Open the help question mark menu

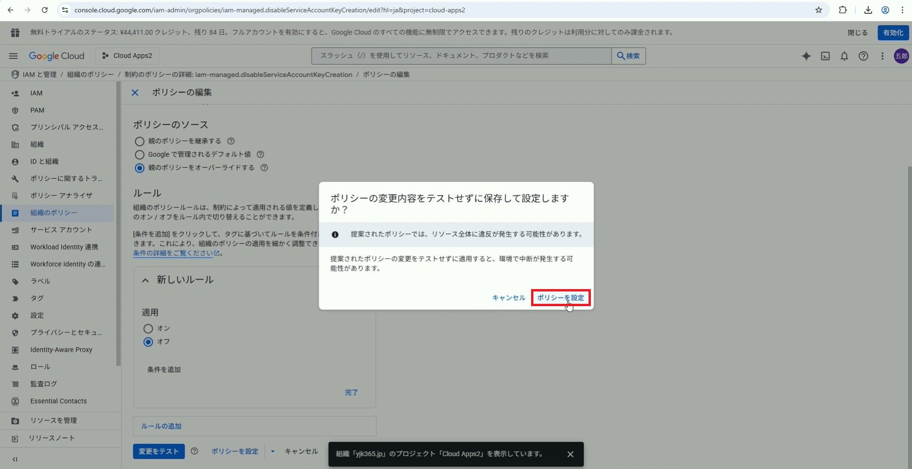(863, 56)
